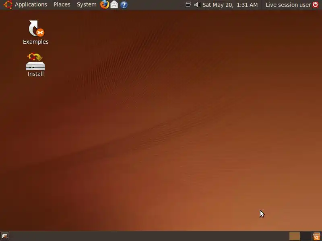This screenshot has width=322, height=241.
Task: Select the Examples desktop shortcut
Action: [36, 33]
